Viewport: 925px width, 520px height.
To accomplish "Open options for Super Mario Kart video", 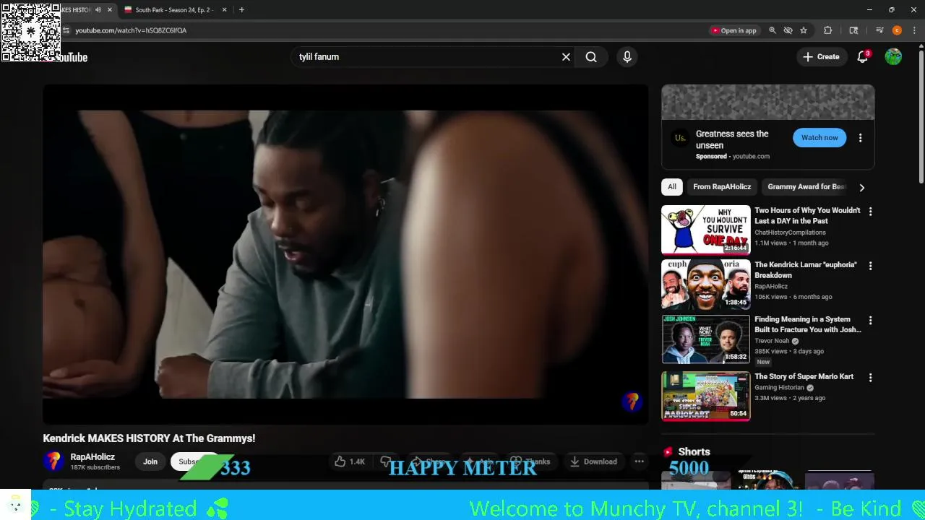I will point(870,378).
